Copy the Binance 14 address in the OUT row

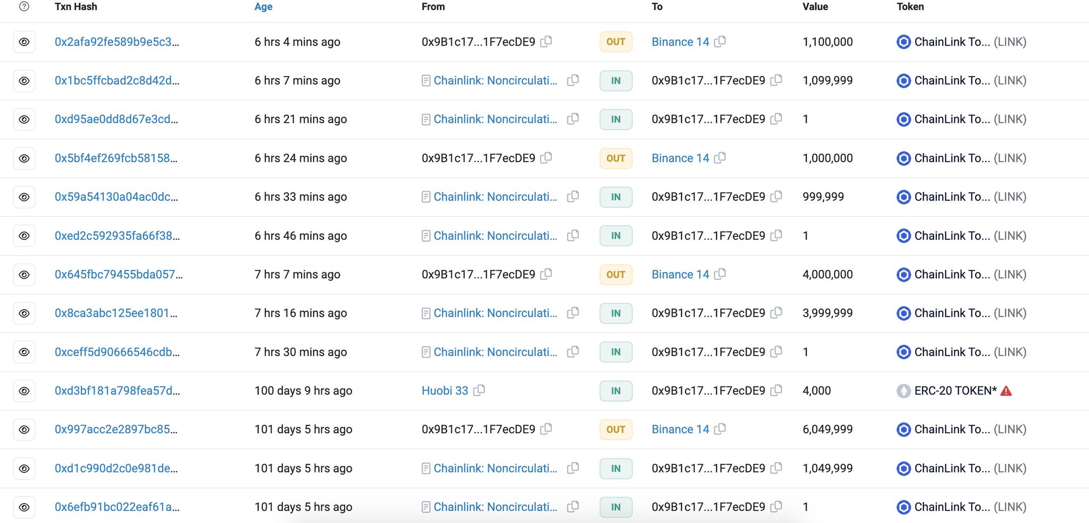(x=721, y=41)
